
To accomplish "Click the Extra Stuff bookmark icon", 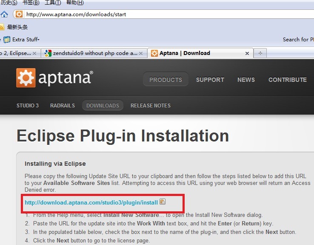I will click(x=7, y=40).
